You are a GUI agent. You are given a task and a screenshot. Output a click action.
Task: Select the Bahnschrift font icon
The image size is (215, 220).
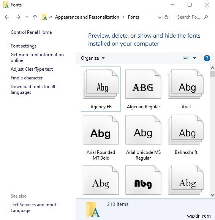pos(186,130)
